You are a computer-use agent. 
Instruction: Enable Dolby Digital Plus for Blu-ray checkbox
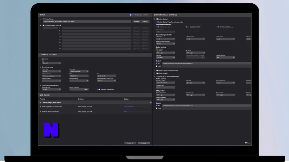pos(157,70)
